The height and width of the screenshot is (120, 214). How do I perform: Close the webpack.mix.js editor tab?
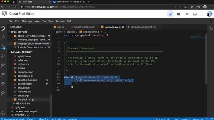tap(123, 27)
